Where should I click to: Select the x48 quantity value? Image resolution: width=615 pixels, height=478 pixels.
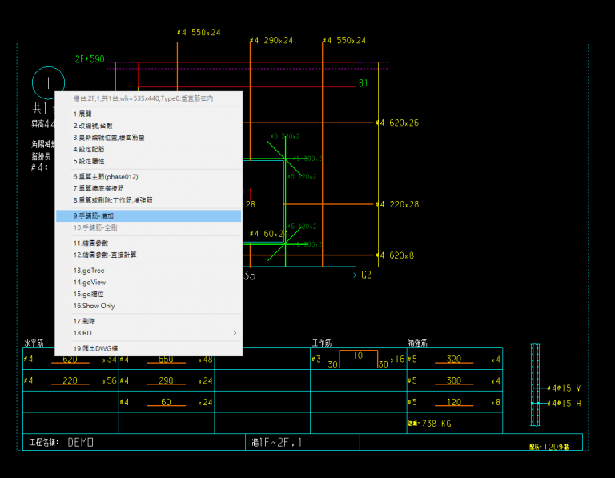pyautogui.click(x=206, y=360)
